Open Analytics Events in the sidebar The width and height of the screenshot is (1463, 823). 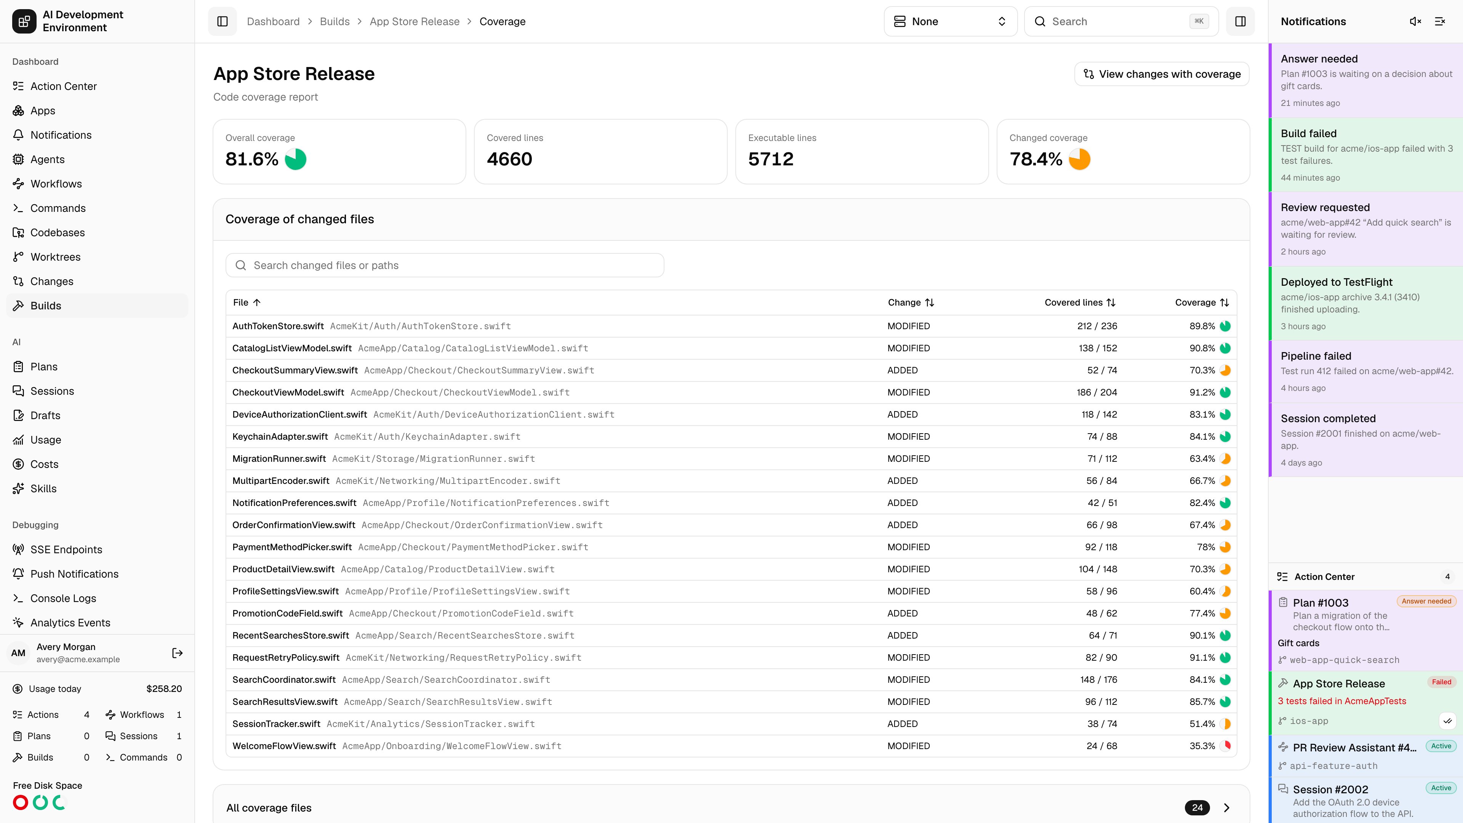pos(97,623)
